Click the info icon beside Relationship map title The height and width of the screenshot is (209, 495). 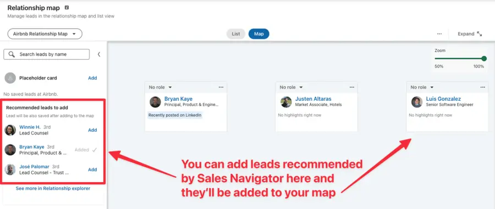pos(67,8)
